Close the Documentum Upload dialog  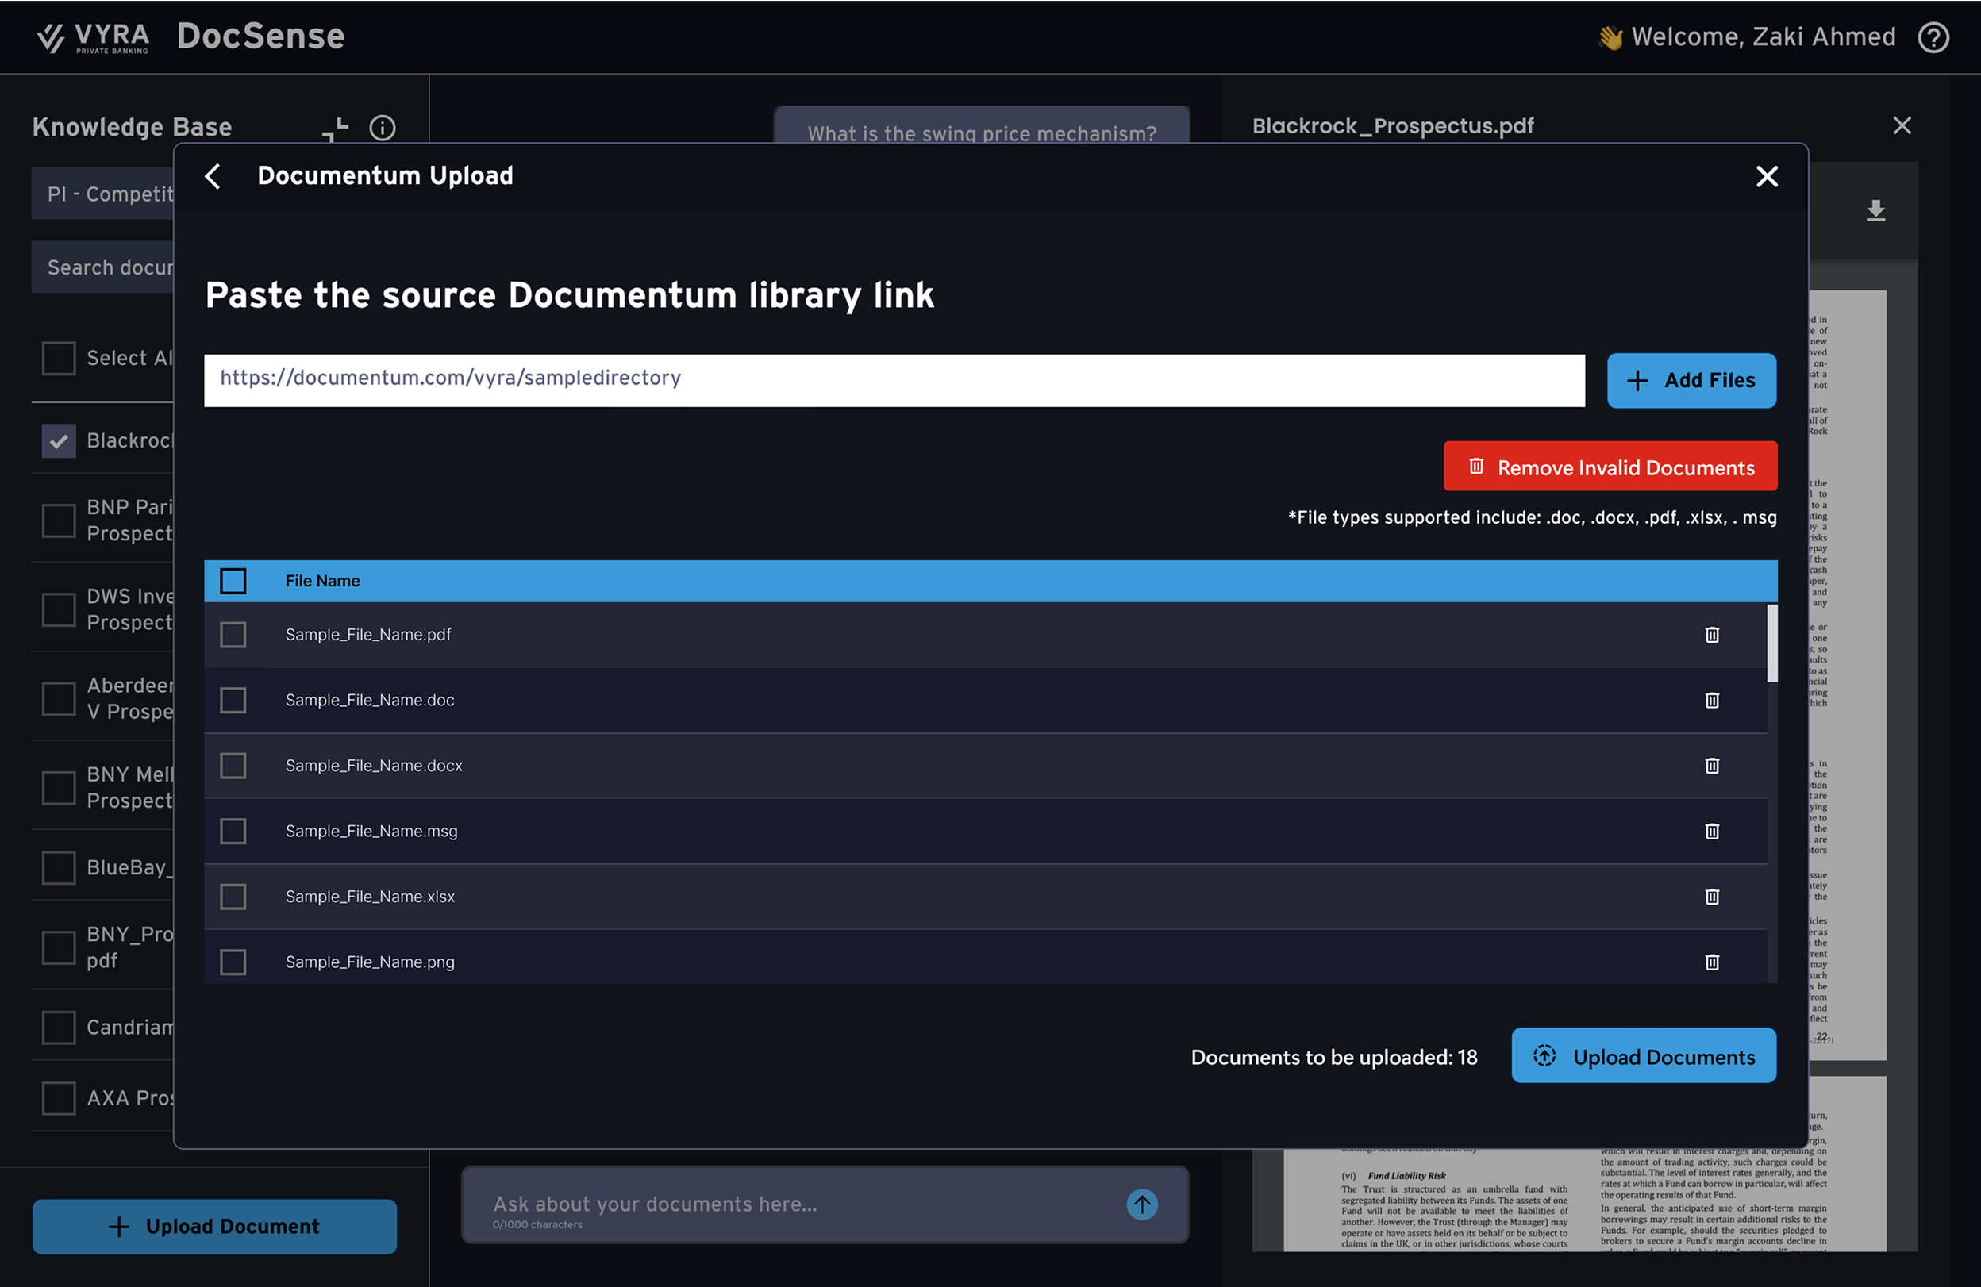point(1766,176)
